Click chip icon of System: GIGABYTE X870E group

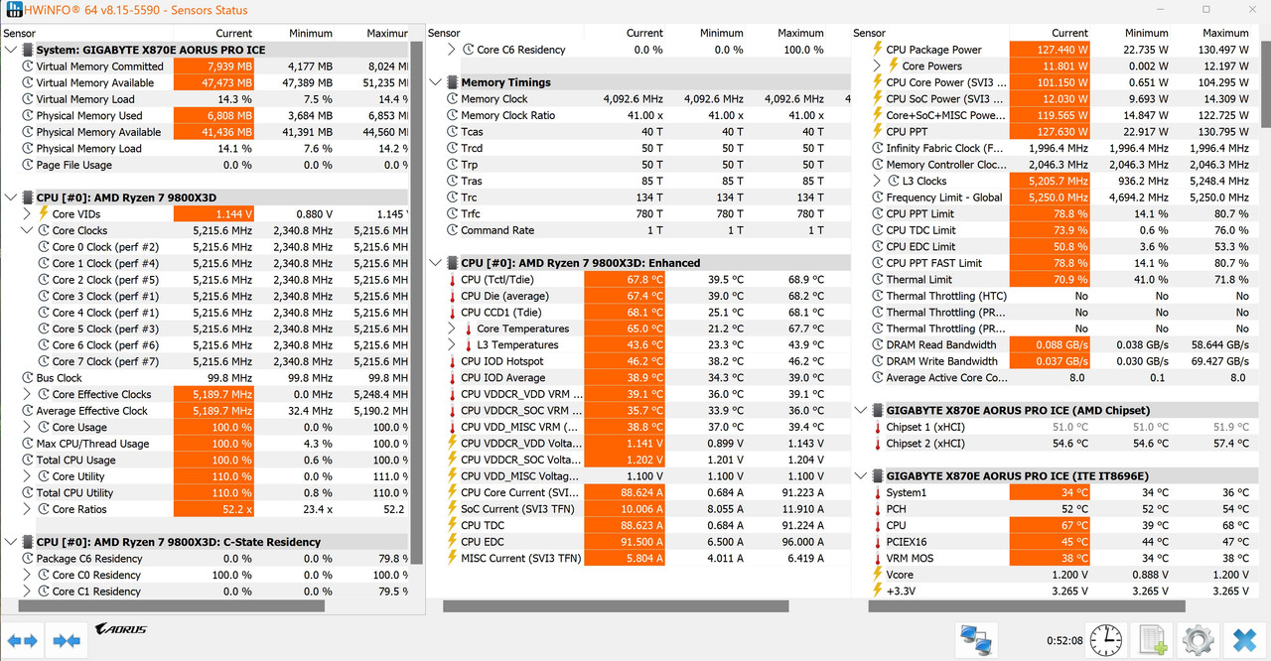27,50
